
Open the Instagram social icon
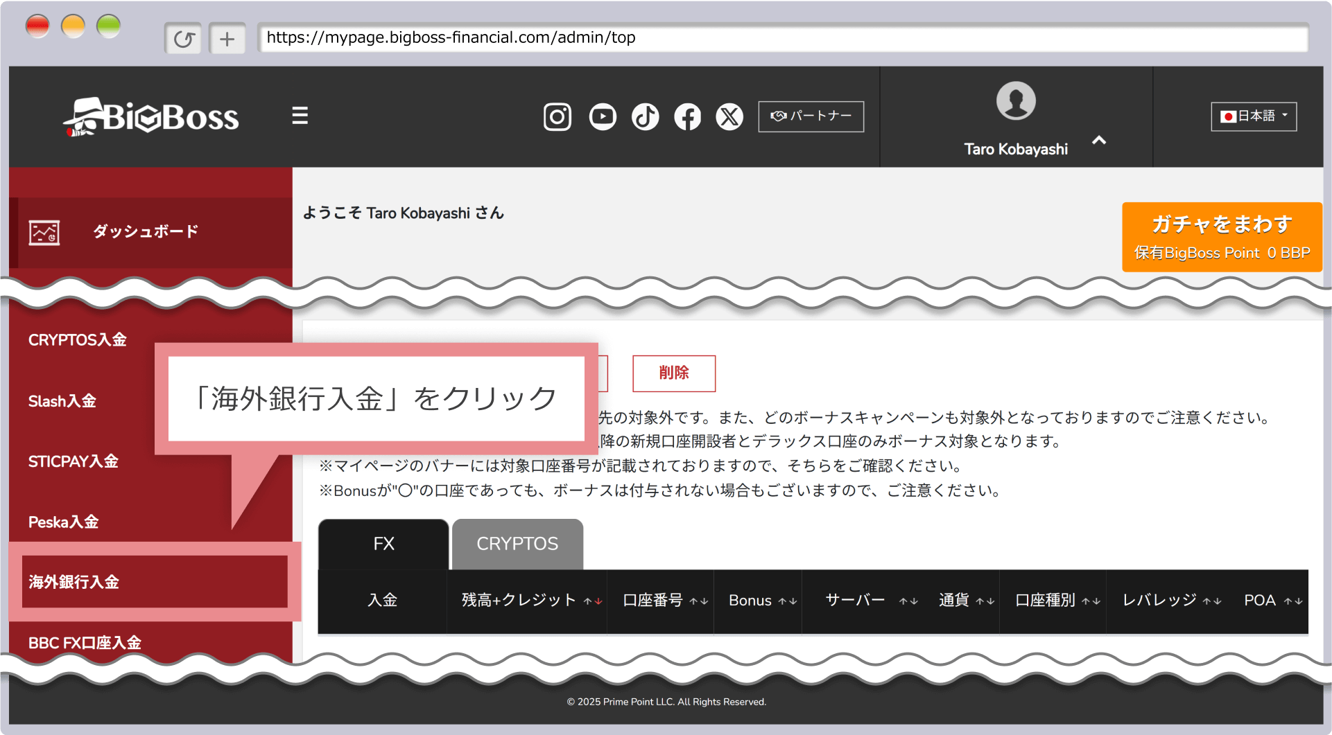pyautogui.click(x=557, y=116)
